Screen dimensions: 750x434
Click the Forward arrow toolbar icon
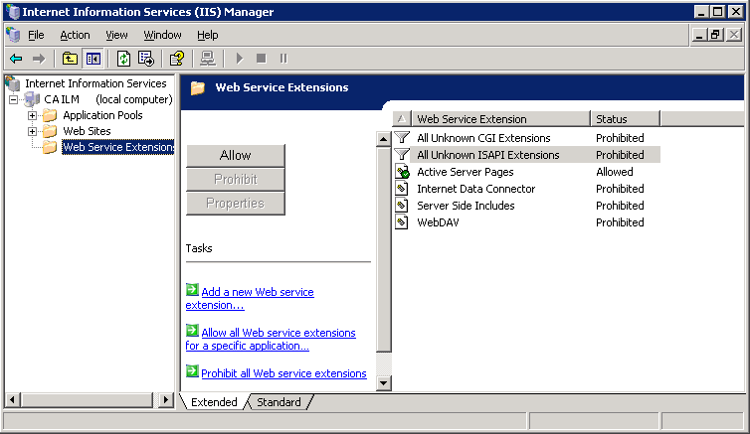(38, 59)
